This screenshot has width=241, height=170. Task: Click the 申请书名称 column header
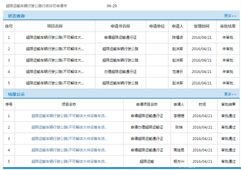(120, 26)
